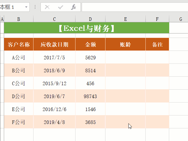The height and width of the screenshot is (141, 188).
Task: Click cell containing F公司
Action: coord(19,122)
